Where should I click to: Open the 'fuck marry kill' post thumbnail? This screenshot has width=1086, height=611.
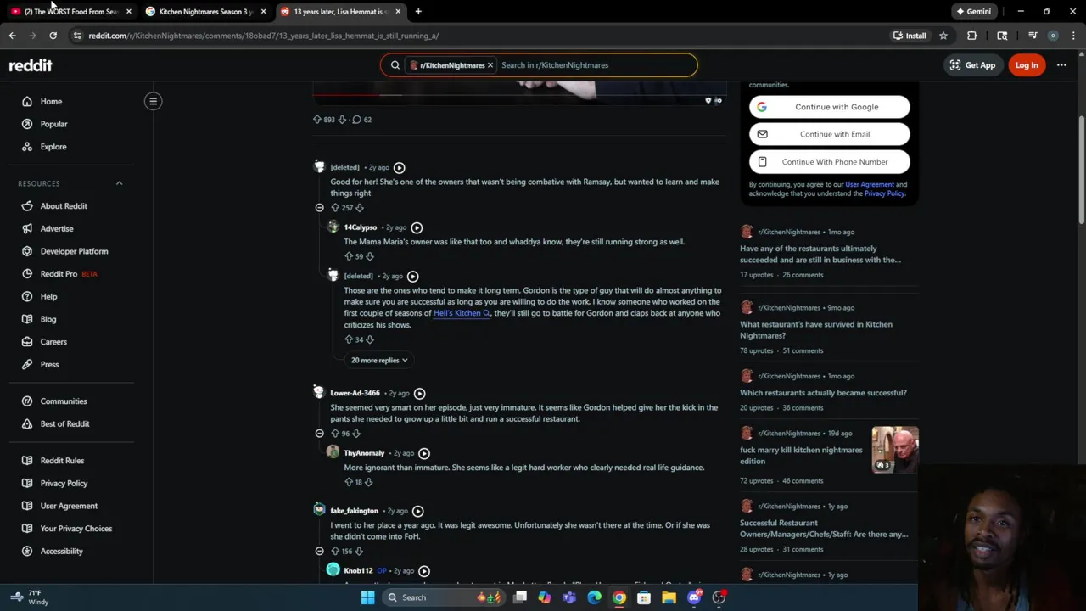[x=895, y=450]
